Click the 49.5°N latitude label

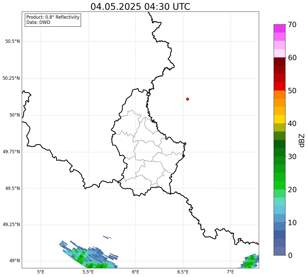(13, 188)
